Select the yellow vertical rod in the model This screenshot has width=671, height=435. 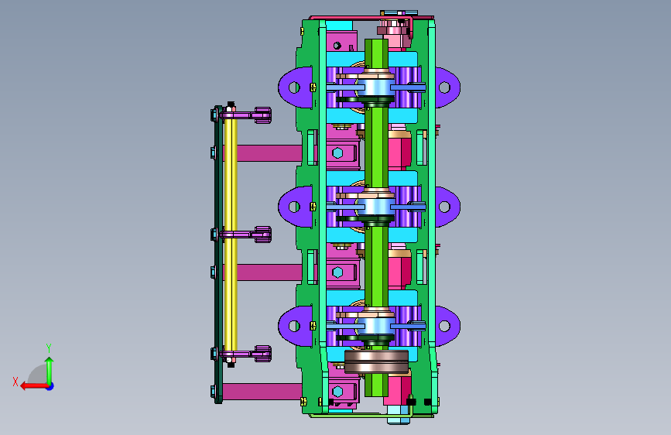tap(230, 235)
